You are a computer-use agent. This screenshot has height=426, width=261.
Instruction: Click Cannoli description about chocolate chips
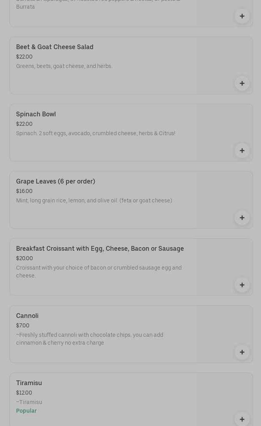[x=90, y=339]
